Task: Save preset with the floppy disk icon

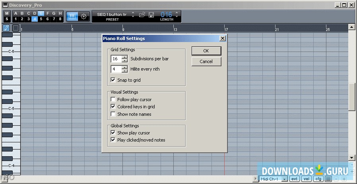Action: tap(151, 15)
